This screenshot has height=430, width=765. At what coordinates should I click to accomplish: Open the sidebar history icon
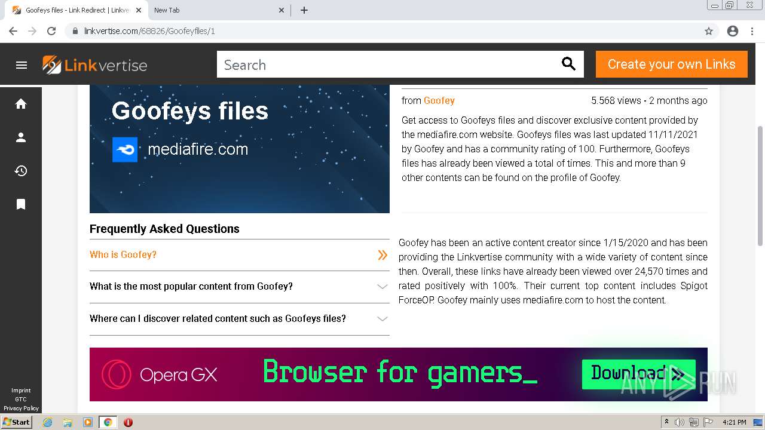tap(21, 171)
